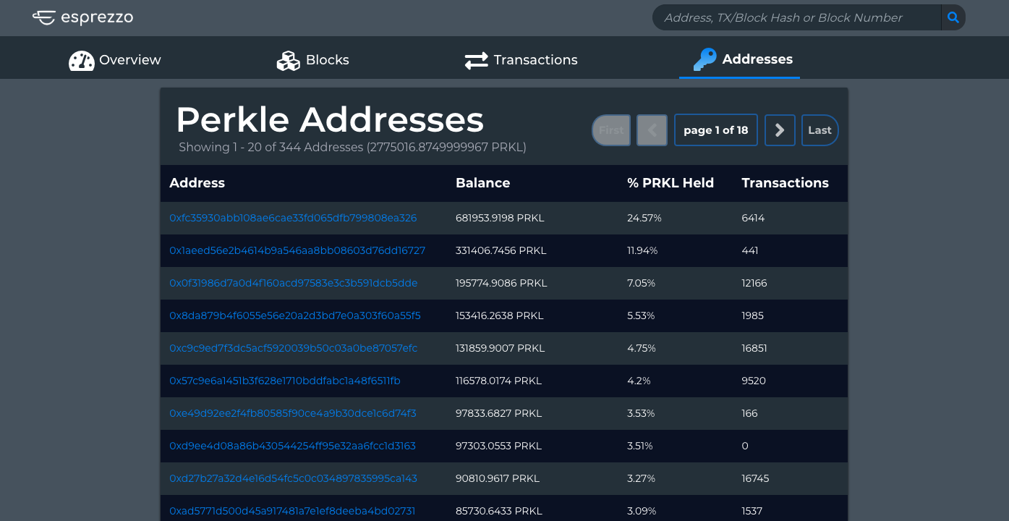Click the balance 681953.9198 PRKL
This screenshot has width=1009, height=521.
pyautogui.click(x=500, y=218)
